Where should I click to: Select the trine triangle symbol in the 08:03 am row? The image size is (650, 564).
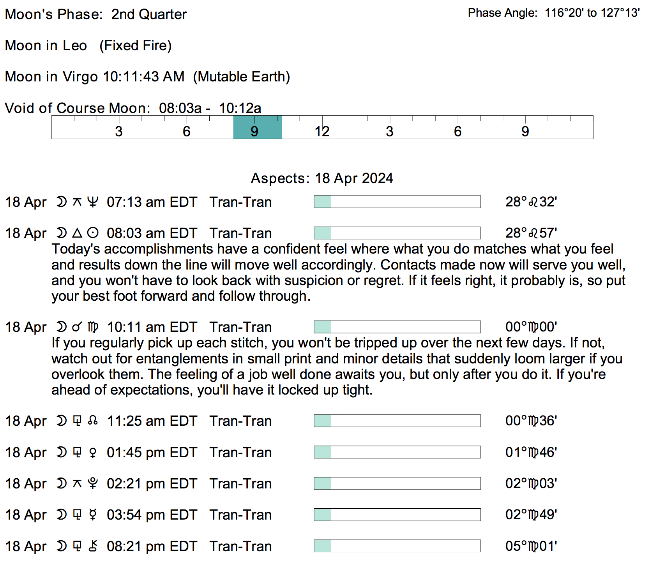coord(77,233)
